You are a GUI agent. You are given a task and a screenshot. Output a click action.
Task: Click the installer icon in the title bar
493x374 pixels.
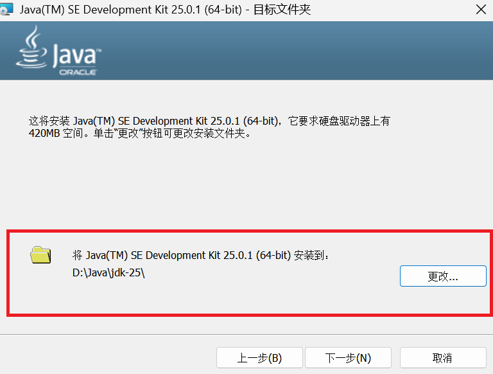point(6,9)
